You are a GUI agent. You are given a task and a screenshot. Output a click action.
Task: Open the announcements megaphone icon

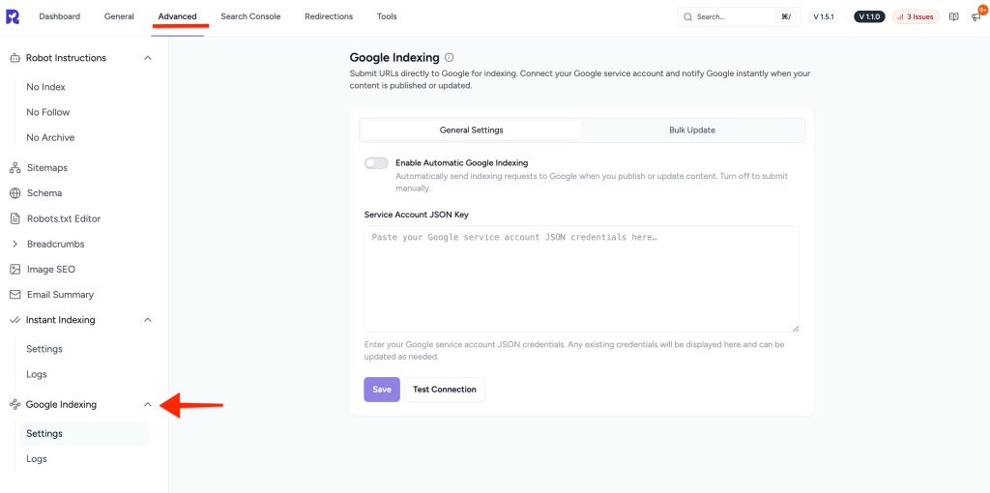pos(975,17)
